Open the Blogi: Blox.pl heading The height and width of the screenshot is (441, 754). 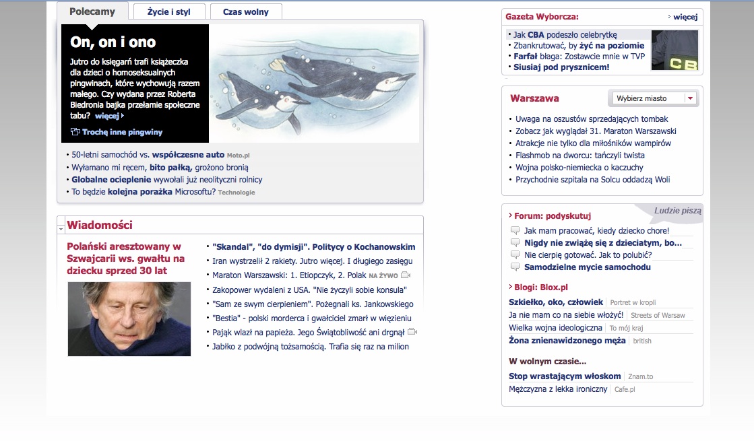[x=541, y=287]
